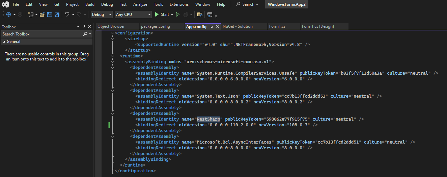Screen dimensions: 447x177
Task: Click the window layout icon in toolbar
Action: pyautogui.click(x=210, y=15)
